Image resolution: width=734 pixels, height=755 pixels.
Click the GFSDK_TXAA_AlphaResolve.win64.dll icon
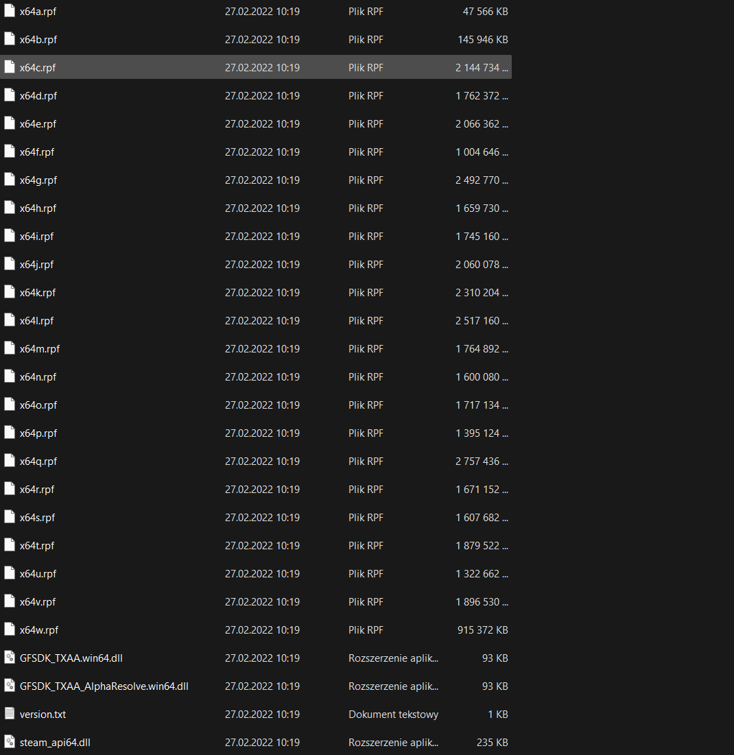pos(10,686)
